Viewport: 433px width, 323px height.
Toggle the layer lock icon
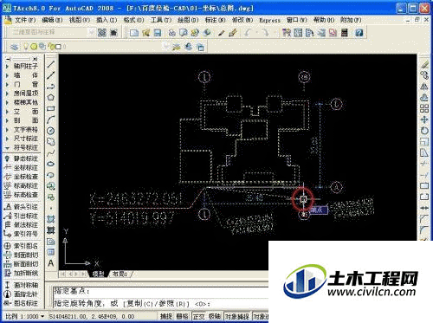(51, 46)
